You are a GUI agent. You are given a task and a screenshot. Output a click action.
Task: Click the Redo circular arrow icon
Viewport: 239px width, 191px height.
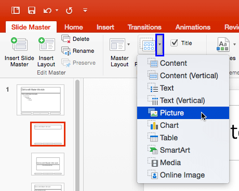click(x=69, y=11)
